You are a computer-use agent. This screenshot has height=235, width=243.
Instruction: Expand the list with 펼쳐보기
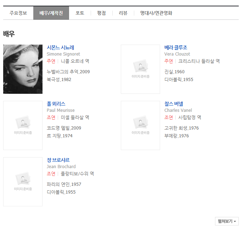(x=227, y=221)
